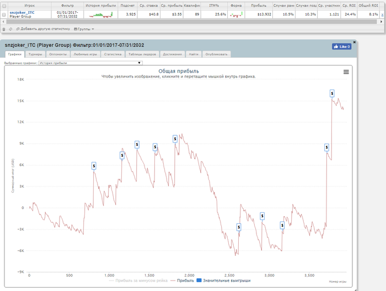Viewport: 386px width, 291px height.
Task: Click the $ marker near game 2,910
Action: (x=262, y=216)
